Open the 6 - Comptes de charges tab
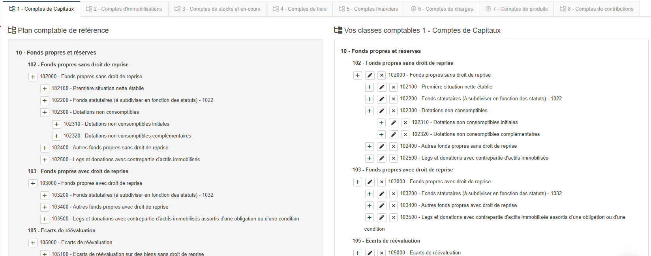Viewport: 651px width, 256px height. pyautogui.click(x=441, y=9)
